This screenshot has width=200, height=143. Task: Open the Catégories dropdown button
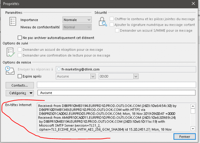tap(20, 93)
